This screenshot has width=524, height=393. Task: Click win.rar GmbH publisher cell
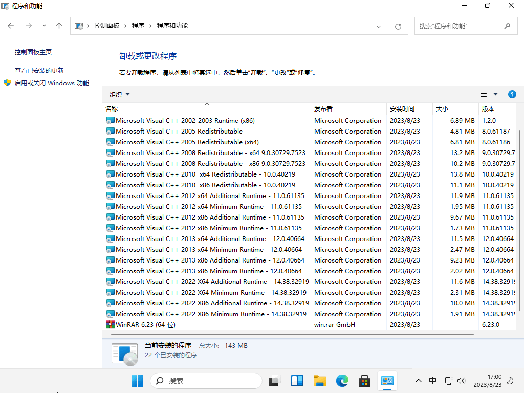(x=335, y=325)
